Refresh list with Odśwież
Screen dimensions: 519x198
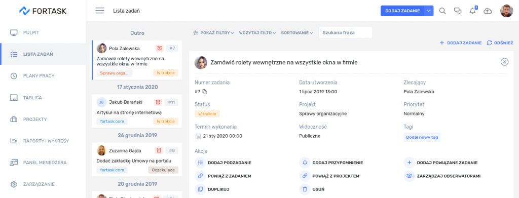500,43
